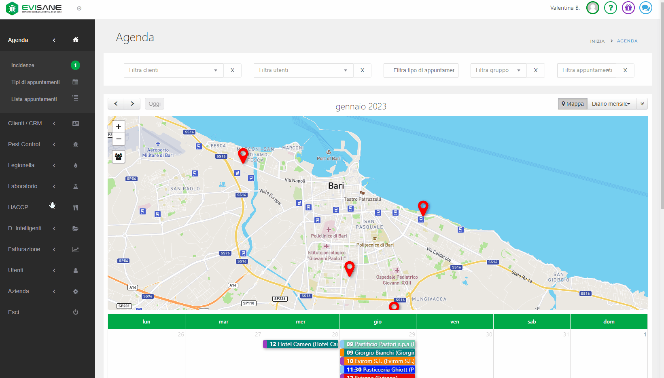664x378 pixels.
Task: Clear the Filtra clienti filter
Action: 232,70
